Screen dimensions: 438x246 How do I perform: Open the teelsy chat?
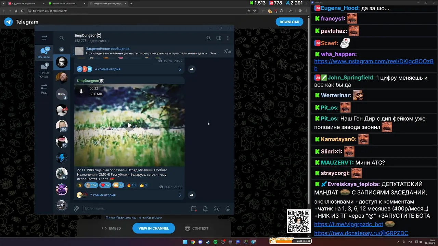(x=62, y=94)
